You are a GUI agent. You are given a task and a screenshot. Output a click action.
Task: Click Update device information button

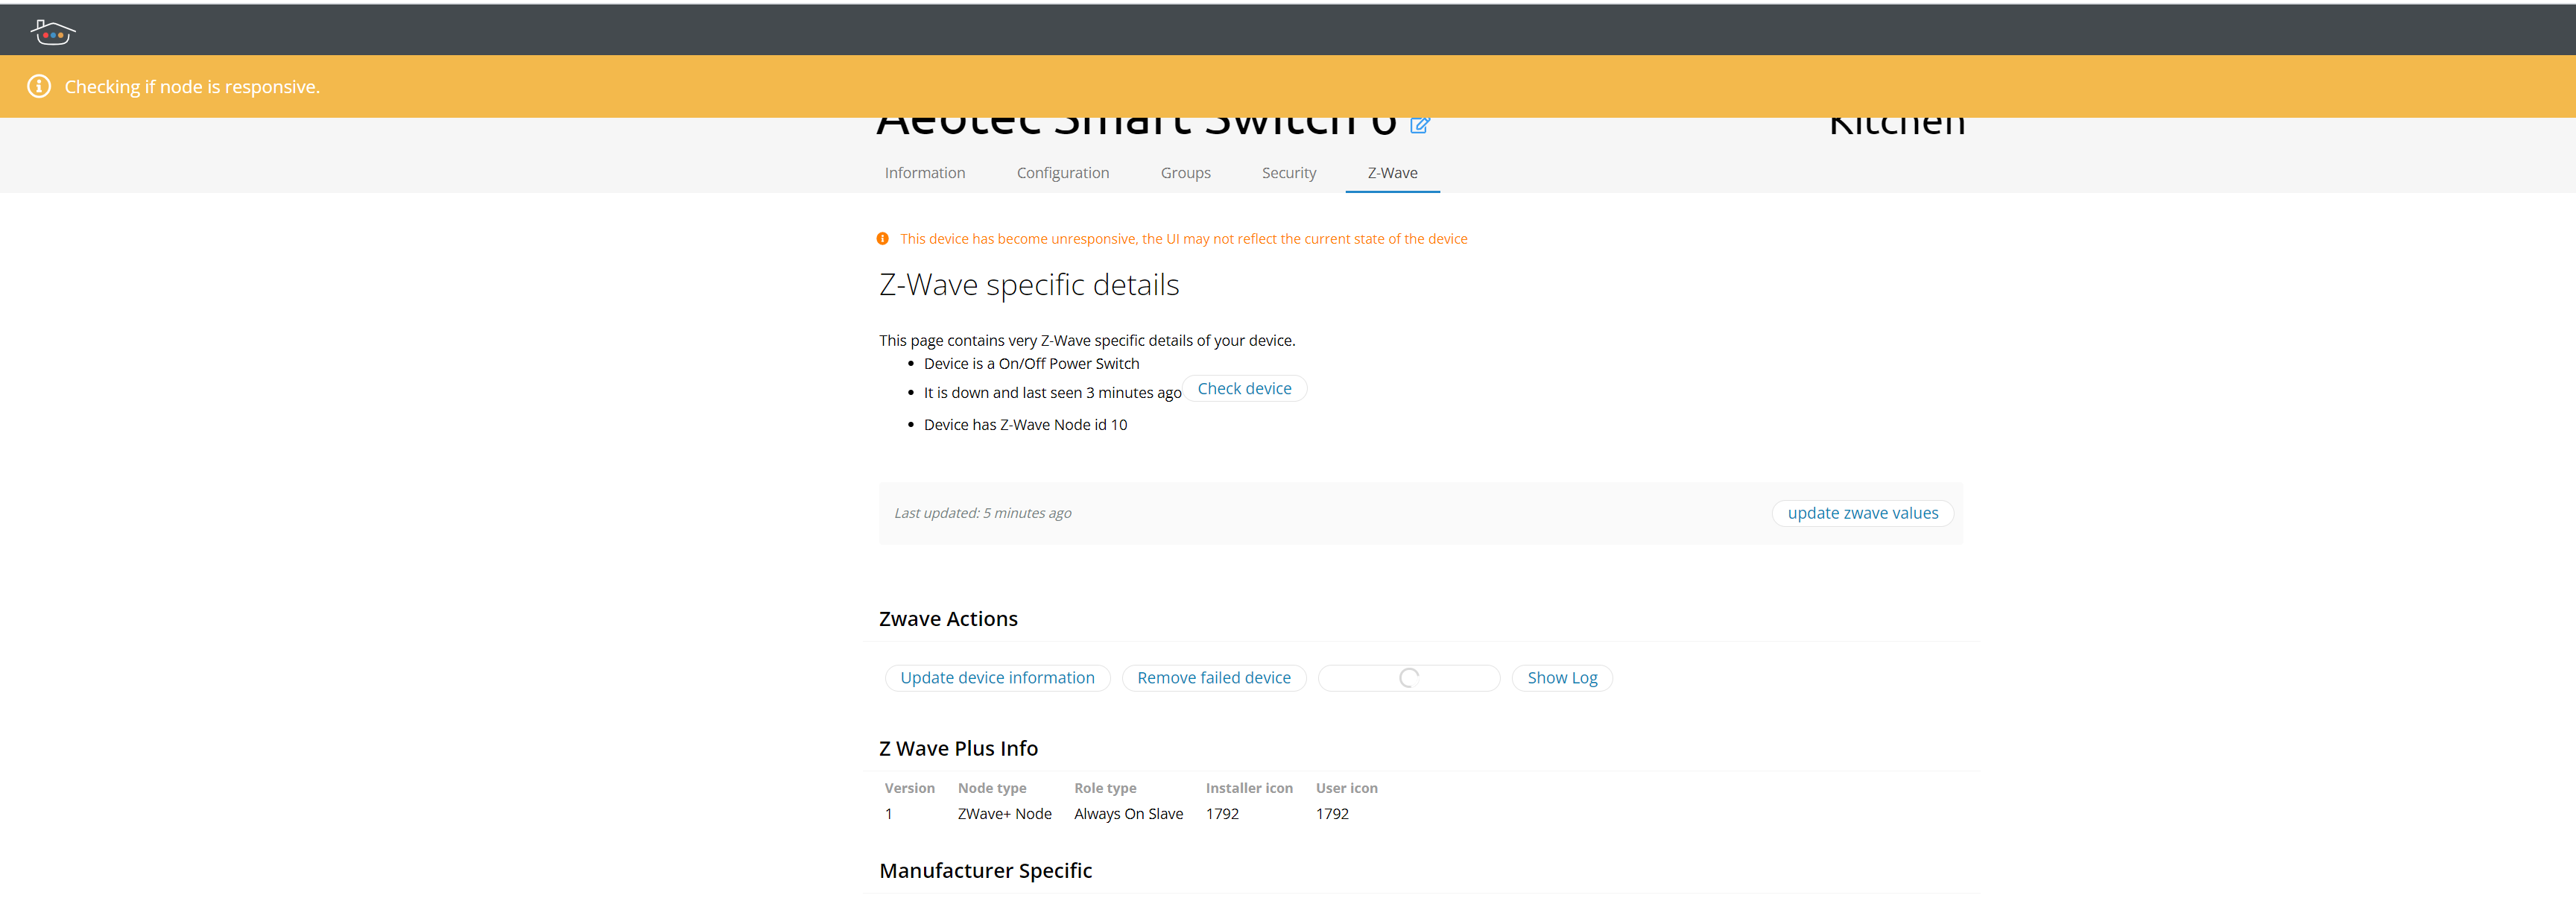point(997,678)
